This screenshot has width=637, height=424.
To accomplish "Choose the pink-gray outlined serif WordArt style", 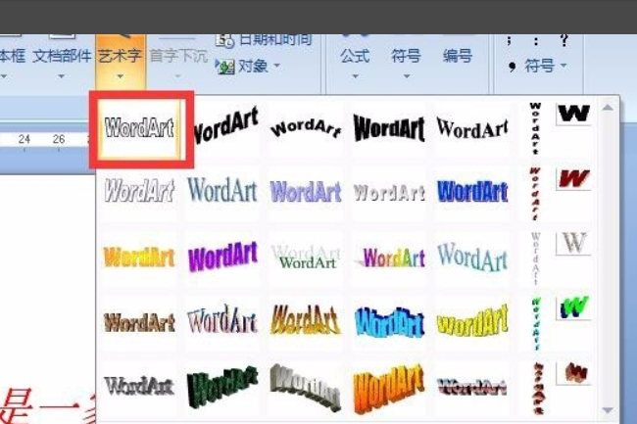I will click(222, 320).
